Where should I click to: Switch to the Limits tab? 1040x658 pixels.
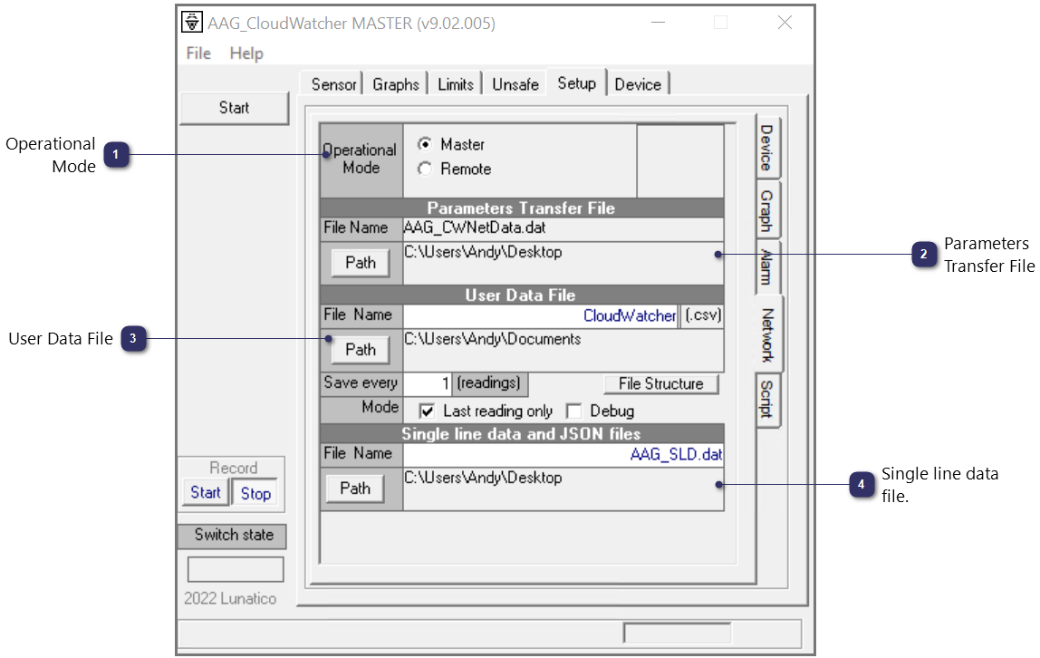[x=455, y=84]
